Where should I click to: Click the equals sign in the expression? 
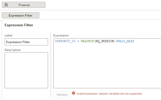[78, 41]
